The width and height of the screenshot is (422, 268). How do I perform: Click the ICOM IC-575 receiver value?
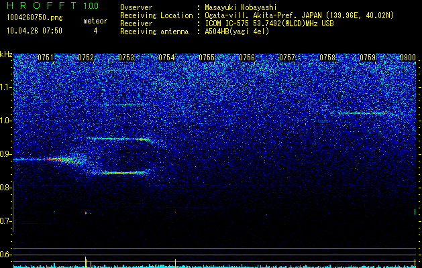(269, 23)
